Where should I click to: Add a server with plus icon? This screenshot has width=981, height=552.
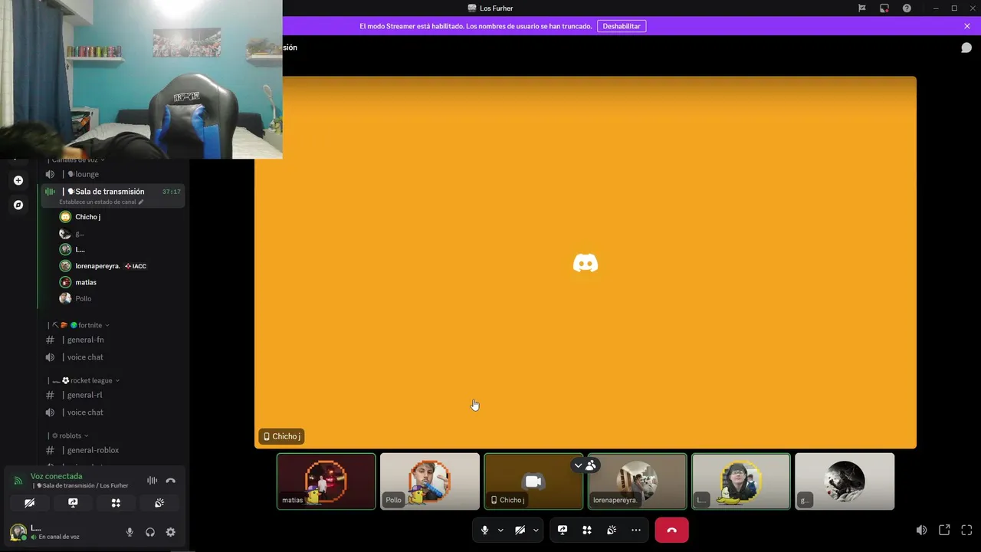point(18,180)
